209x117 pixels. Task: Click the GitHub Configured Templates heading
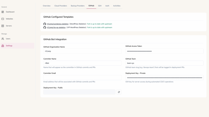point(58,17)
